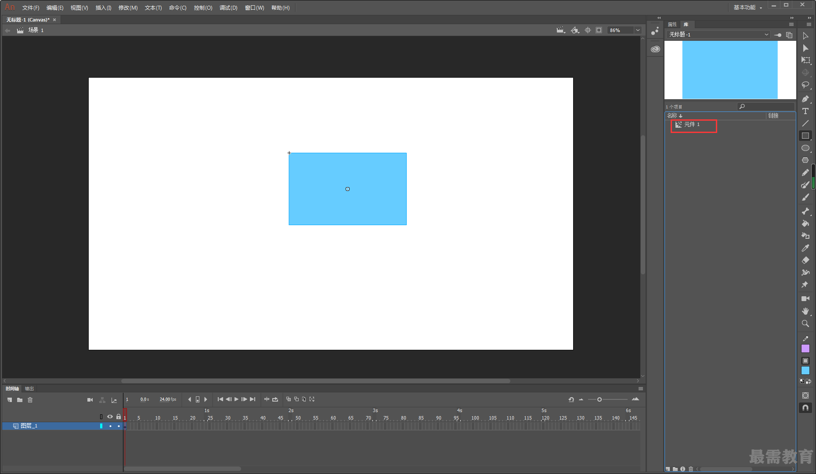The height and width of the screenshot is (474, 816).
Task: Select the Subselection tool in the toolbar
Action: (x=805, y=36)
